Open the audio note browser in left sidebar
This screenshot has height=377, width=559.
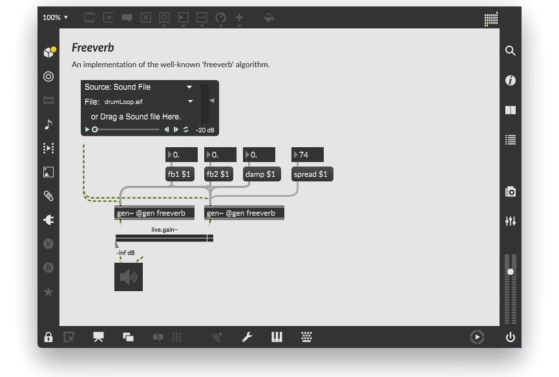click(48, 124)
